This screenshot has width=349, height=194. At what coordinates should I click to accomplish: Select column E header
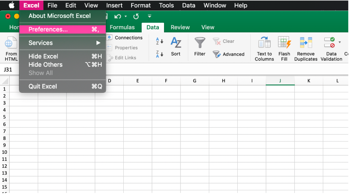coord(138,81)
